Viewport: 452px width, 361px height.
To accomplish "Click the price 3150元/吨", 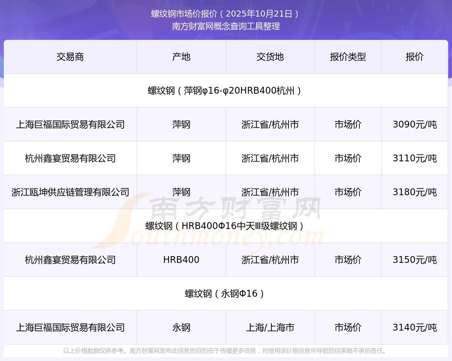I will coord(415,260).
